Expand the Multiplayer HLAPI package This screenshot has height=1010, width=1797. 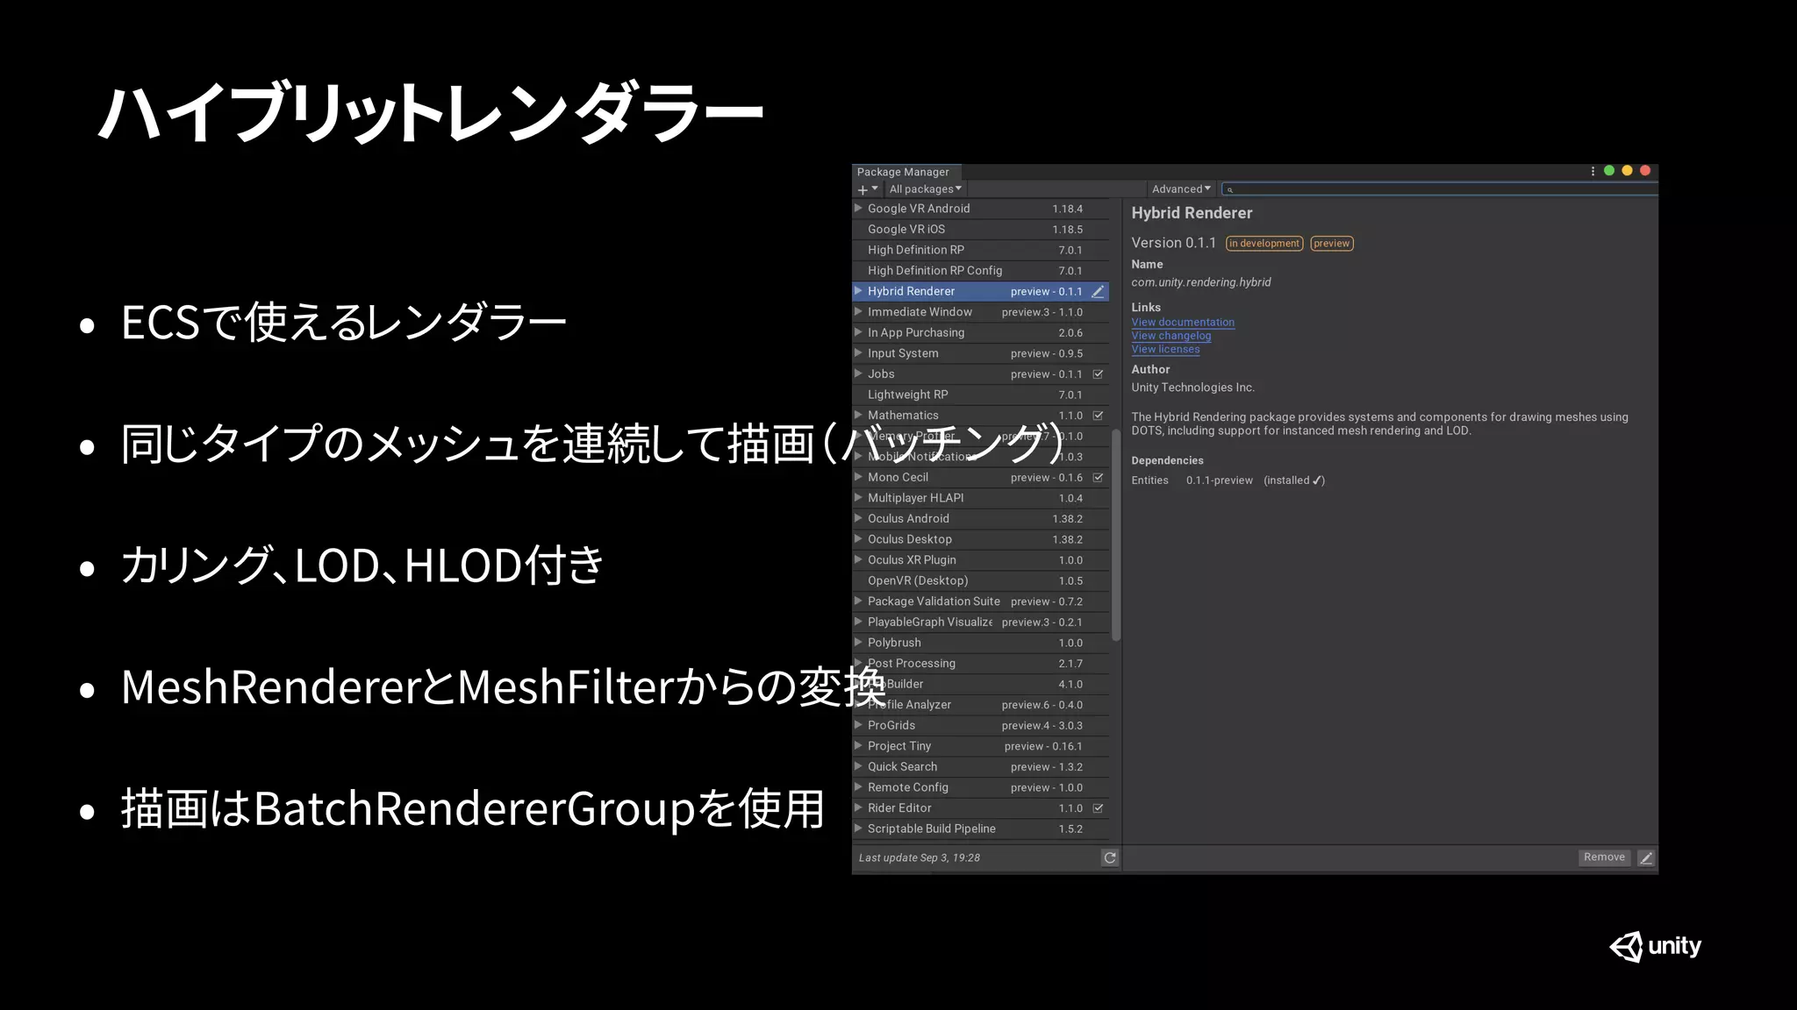(859, 498)
